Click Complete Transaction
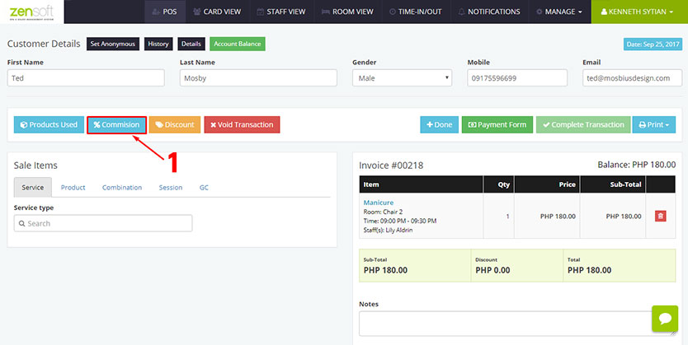The image size is (688, 345). (583, 125)
